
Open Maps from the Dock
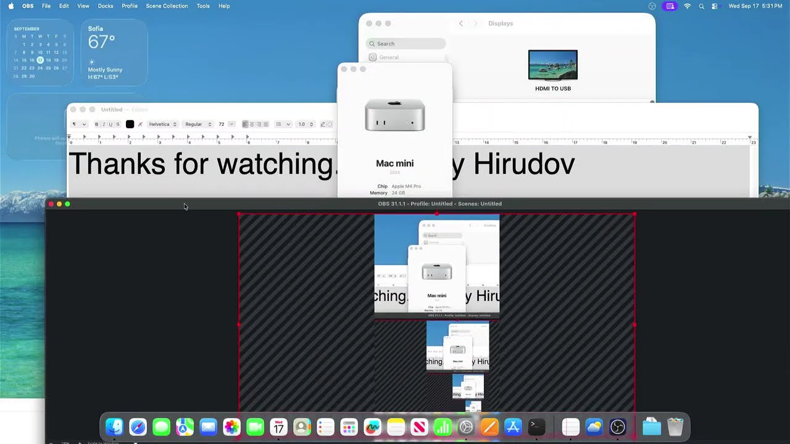[185, 427]
